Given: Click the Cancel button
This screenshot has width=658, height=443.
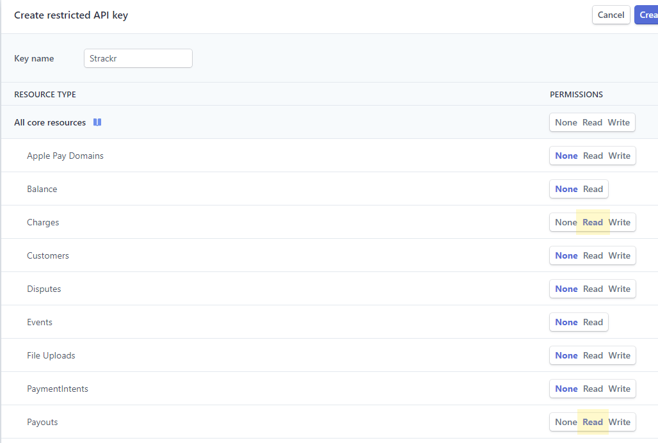Looking at the screenshot, I should (x=611, y=15).
